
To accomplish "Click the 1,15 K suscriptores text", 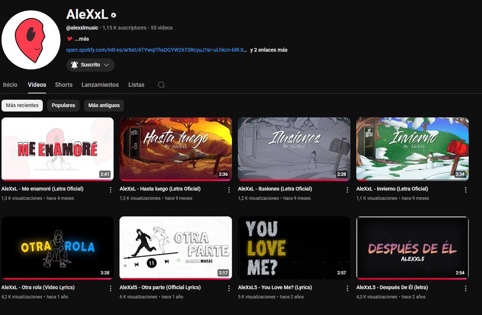I will [125, 28].
